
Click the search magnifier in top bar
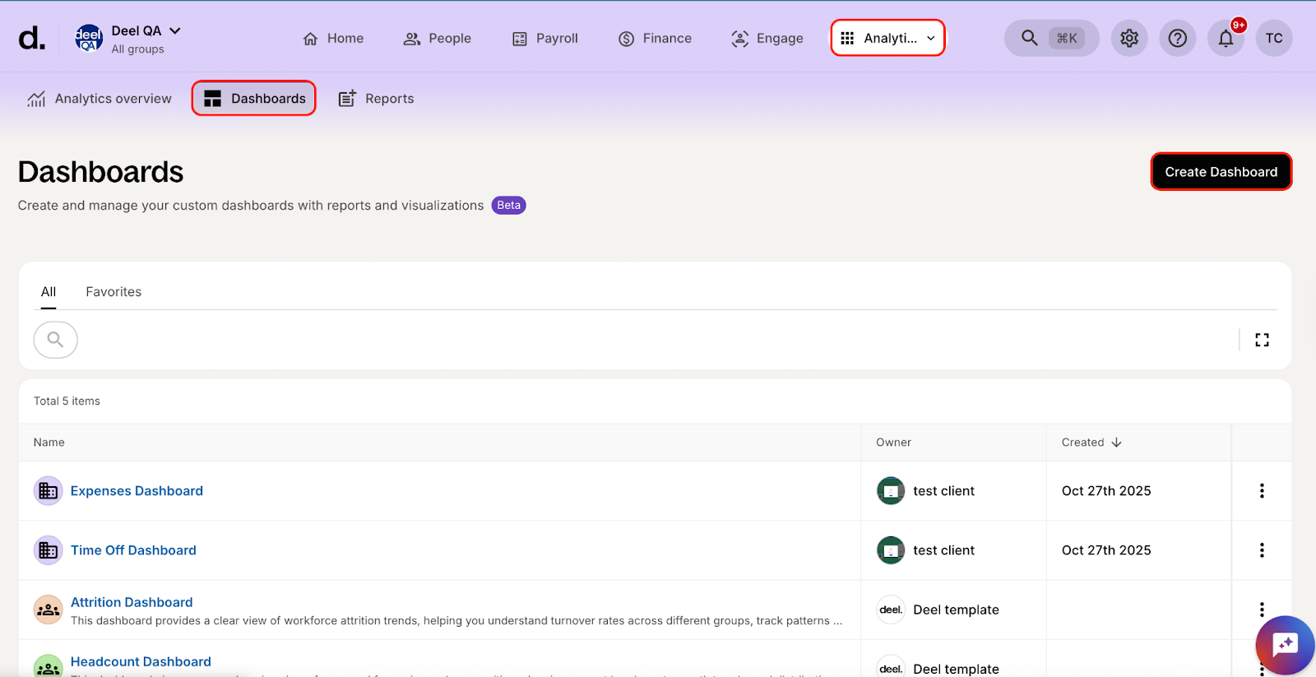(x=1029, y=38)
